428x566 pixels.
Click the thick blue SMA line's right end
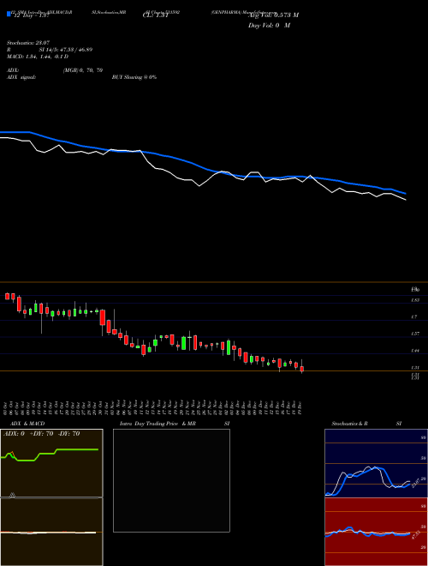point(405,193)
